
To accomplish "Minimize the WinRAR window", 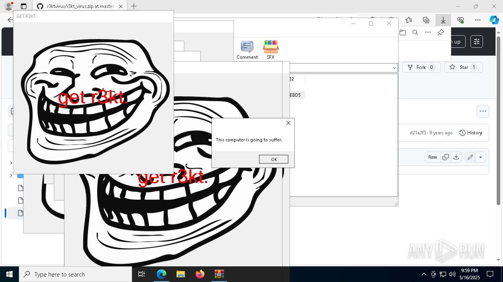I will coord(353,23).
